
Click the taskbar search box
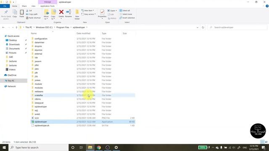38,147
